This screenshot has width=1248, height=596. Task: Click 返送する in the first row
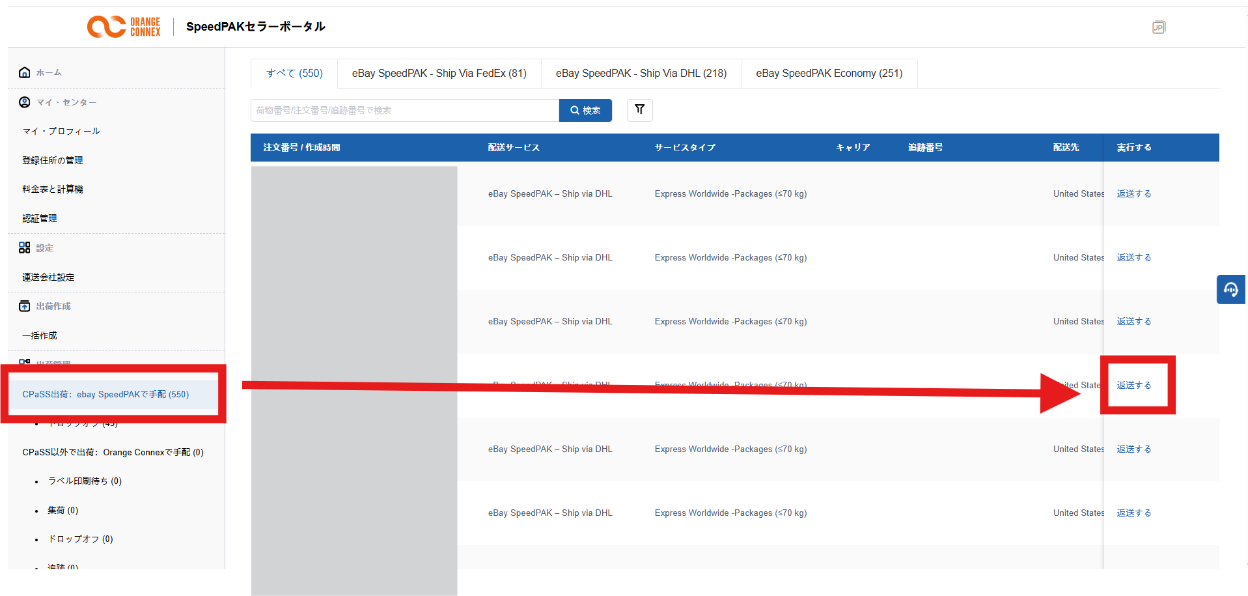tap(1134, 193)
